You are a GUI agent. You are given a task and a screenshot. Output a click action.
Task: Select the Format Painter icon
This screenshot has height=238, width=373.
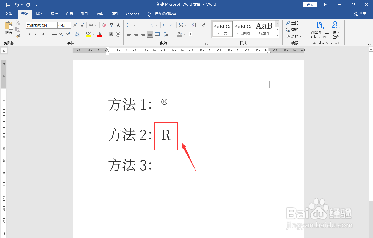pyautogui.click(x=17, y=36)
